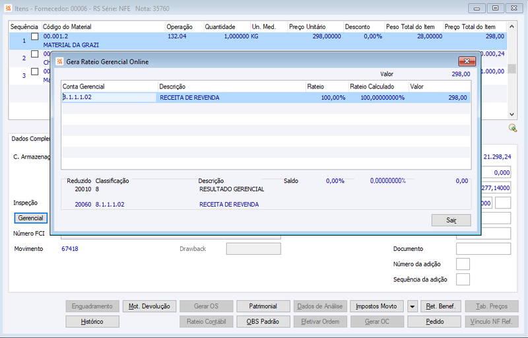Viewport: 528px width, 338px height.
Task: Click the OBS Padrão button
Action: click(x=263, y=321)
